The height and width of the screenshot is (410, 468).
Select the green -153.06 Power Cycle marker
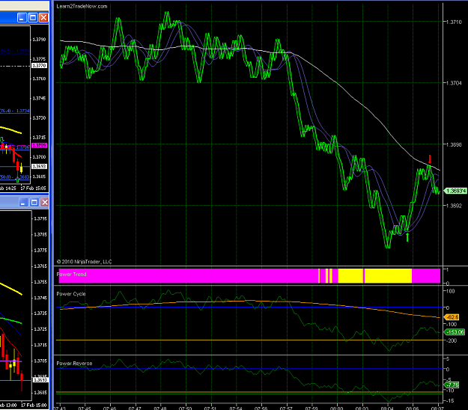455,332
